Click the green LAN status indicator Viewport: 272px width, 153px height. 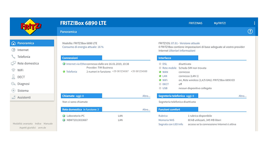[x=160, y=76]
